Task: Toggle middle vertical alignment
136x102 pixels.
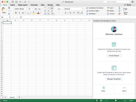Action: pos(49,8)
